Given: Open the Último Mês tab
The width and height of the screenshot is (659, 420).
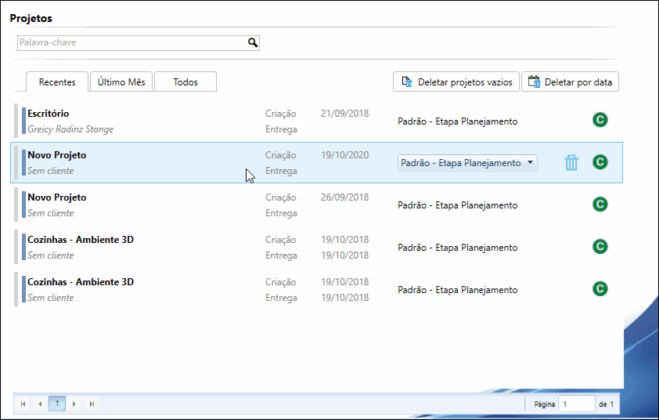Looking at the screenshot, I should coord(121,81).
